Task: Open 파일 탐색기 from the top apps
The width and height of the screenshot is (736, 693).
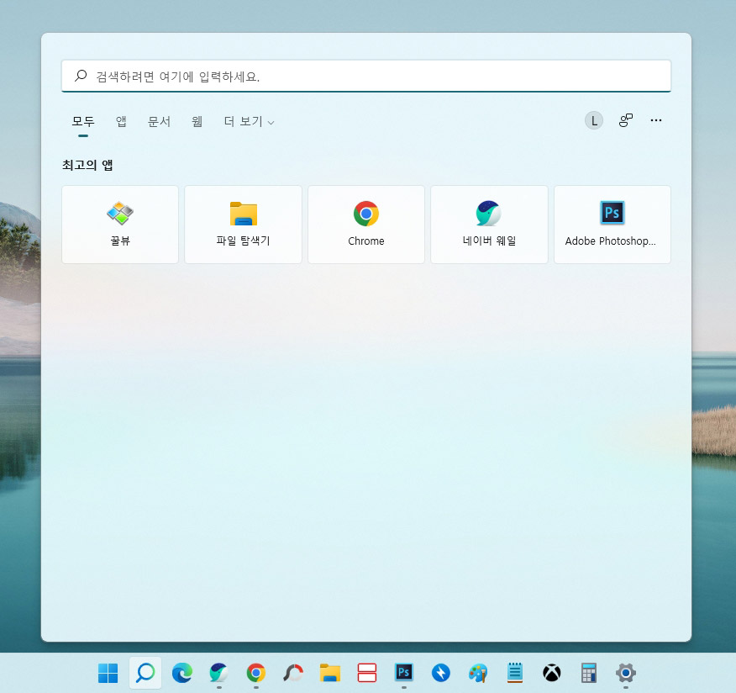Action: [243, 224]
